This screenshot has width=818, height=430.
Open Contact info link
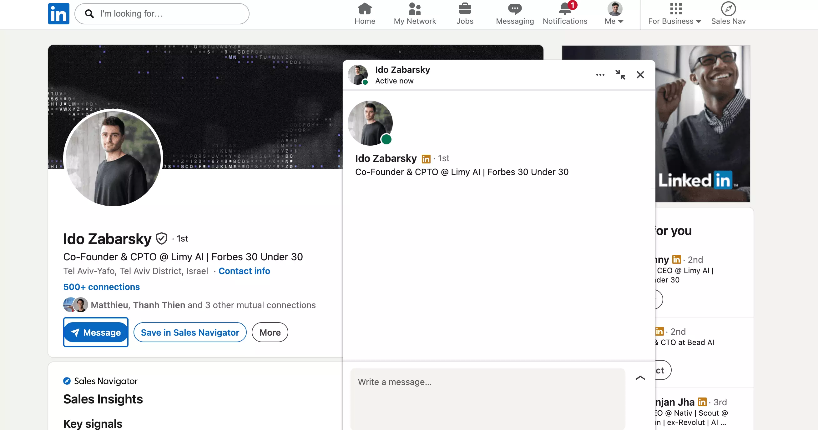pyautogui.click(x=244, y=271)
